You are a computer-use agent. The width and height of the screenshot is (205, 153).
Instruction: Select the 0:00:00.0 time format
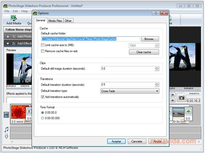(x=42, y=112)
